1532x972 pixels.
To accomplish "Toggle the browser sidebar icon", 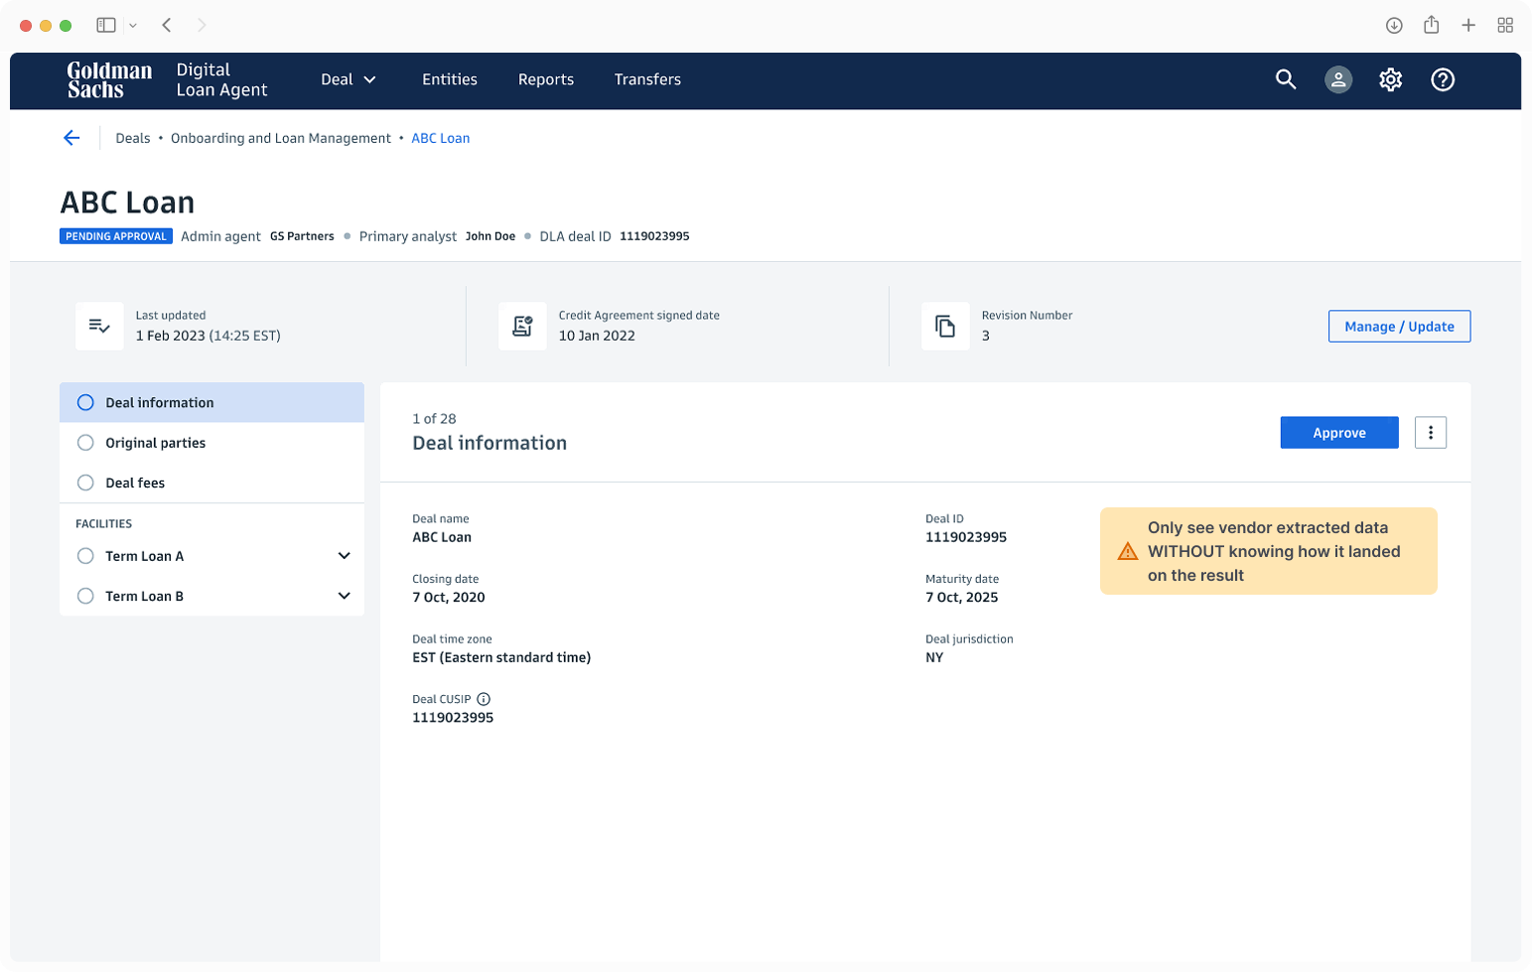I will pos(106,25).
